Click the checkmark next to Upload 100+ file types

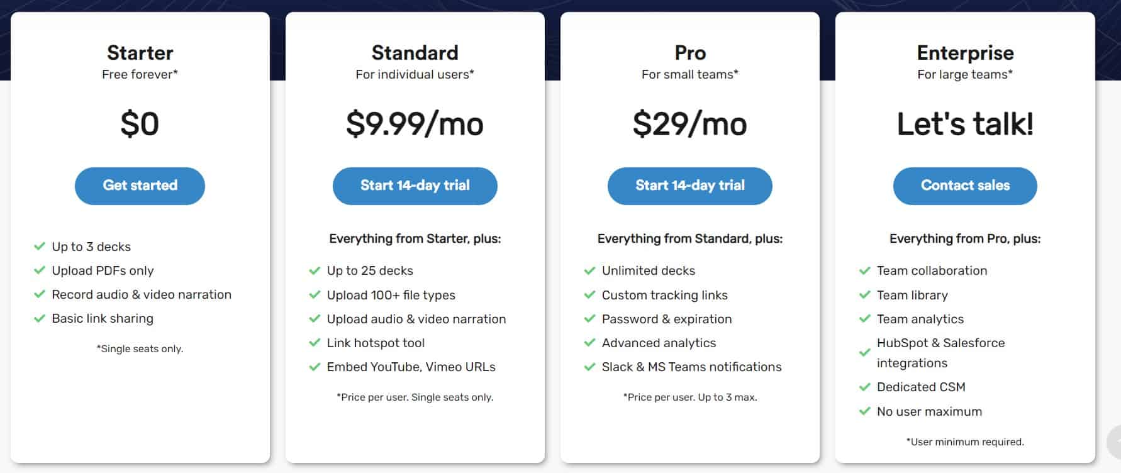click(x=314, y=294)
